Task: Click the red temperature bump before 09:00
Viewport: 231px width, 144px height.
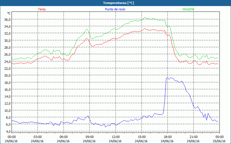Action: coord(87,38)
